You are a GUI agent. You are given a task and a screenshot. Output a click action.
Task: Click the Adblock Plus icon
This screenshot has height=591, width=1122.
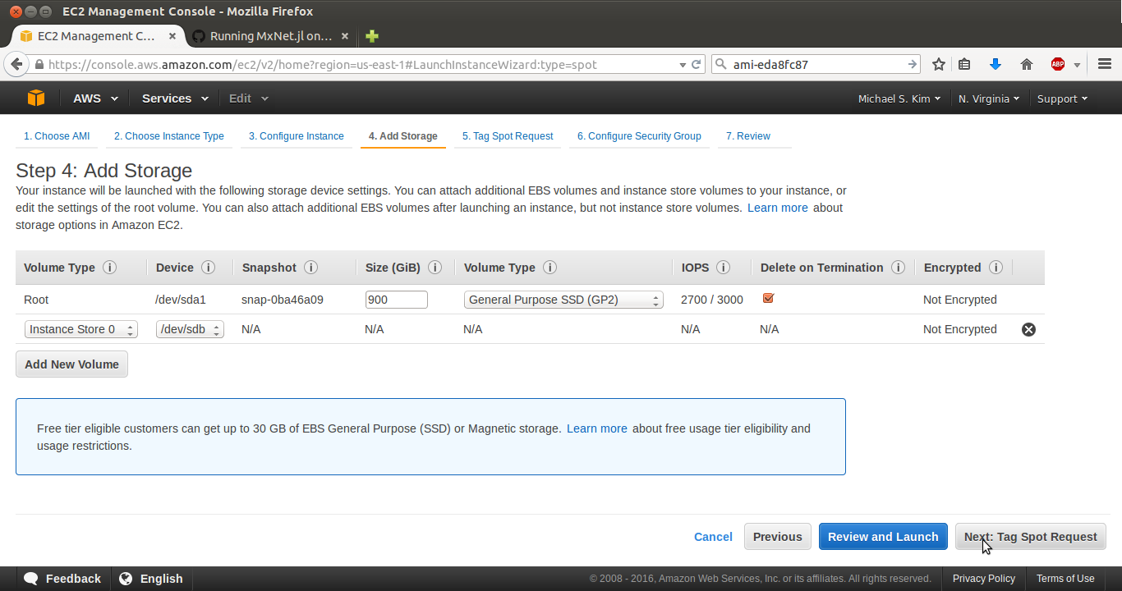point(1058,64)
